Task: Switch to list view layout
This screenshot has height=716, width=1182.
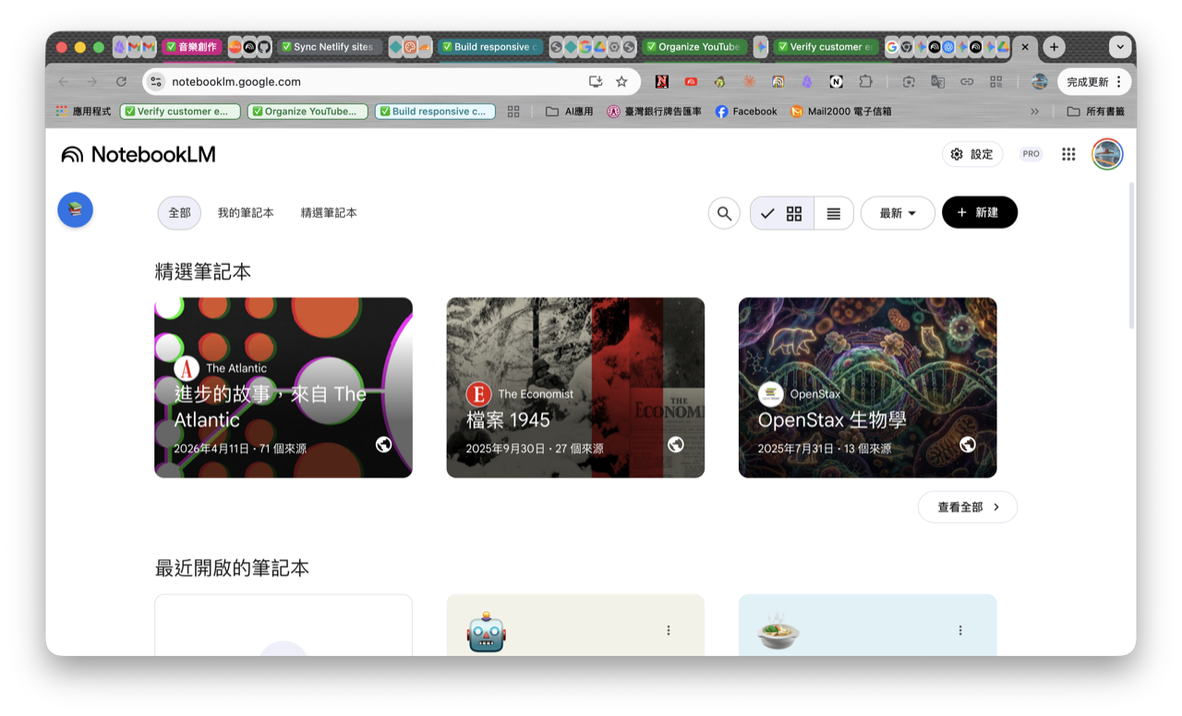Action: pyautogui.click(x=834, y=213)
